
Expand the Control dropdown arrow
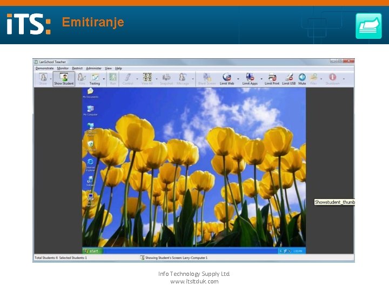(x=137, y=79)
